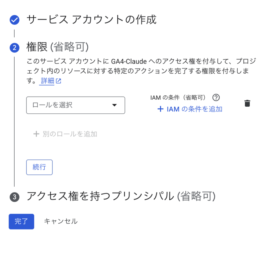Viewport: 275px width, 257px height.
Task: Open the IAM の条件 help question mark
Action: [216, 97]
